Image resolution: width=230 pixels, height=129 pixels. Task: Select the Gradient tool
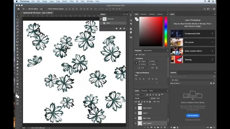tap(18, 58)
